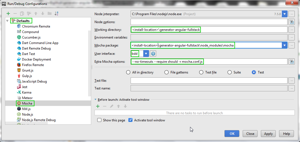Image resolution: width=300 pixels, height=142 pixels.
Task: Click the Extra Mocha options field
Action: pyautogui.click(x=209, y=62)
